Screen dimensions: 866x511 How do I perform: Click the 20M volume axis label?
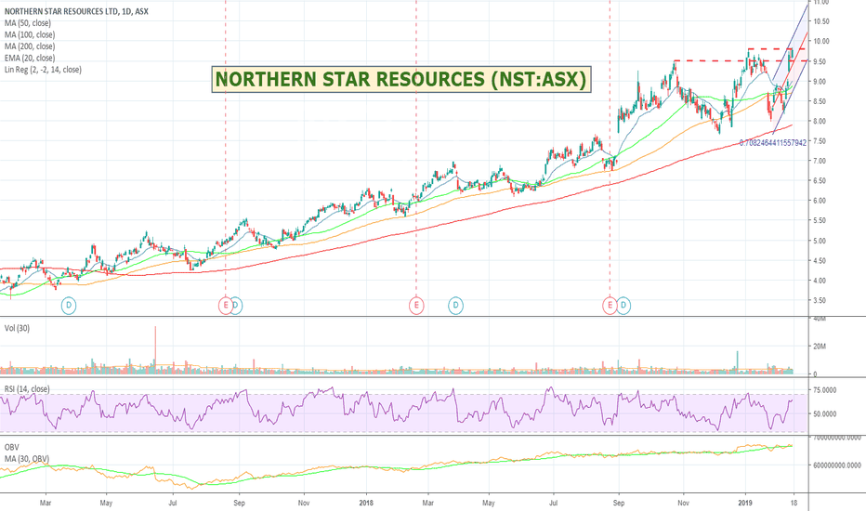pyautogui.click(x=819, y=347)
